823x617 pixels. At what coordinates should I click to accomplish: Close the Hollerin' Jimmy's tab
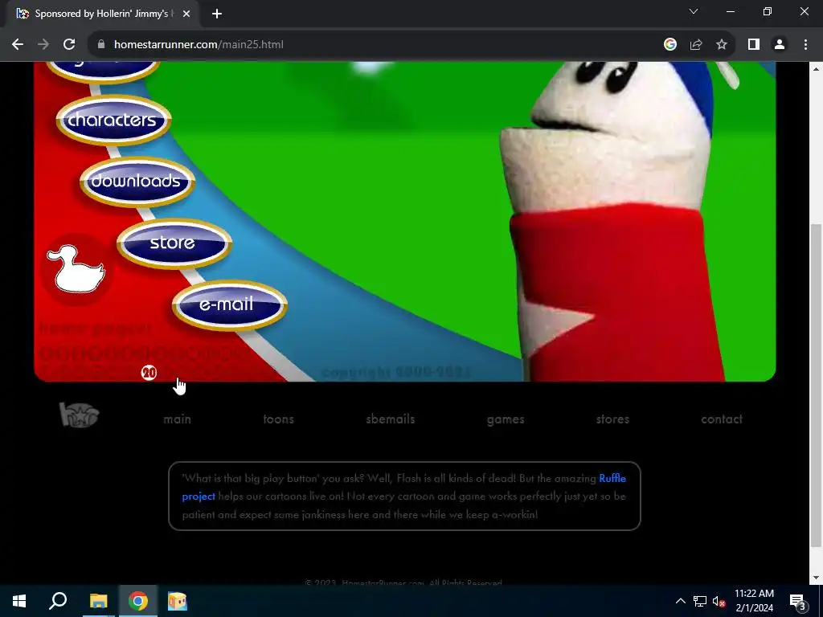(186, 14)
